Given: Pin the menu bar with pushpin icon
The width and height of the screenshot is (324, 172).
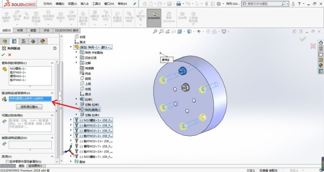Looking at the screenshot, I should click(134, 4).
